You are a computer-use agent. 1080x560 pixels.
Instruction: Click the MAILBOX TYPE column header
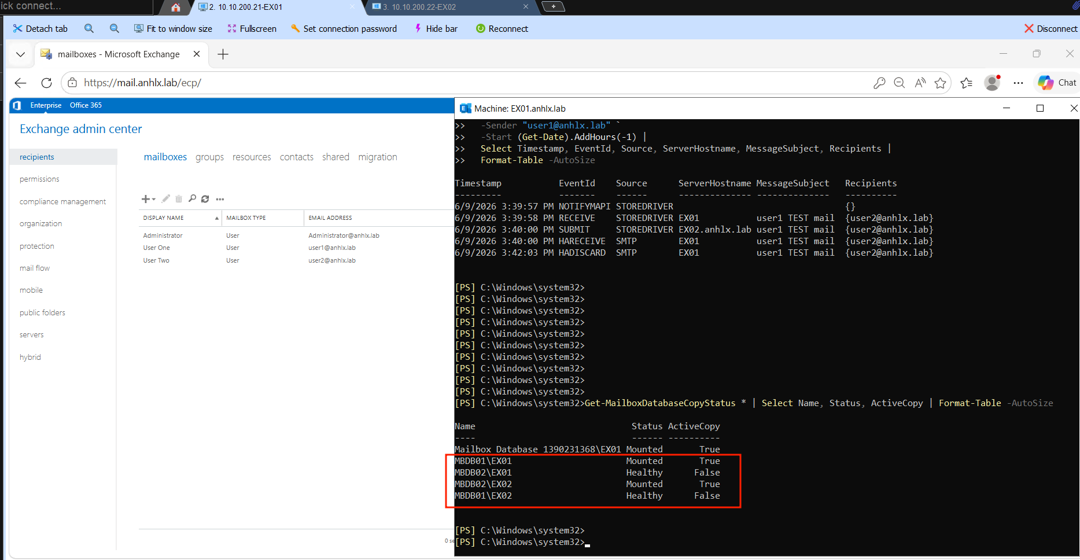point(263,218)
